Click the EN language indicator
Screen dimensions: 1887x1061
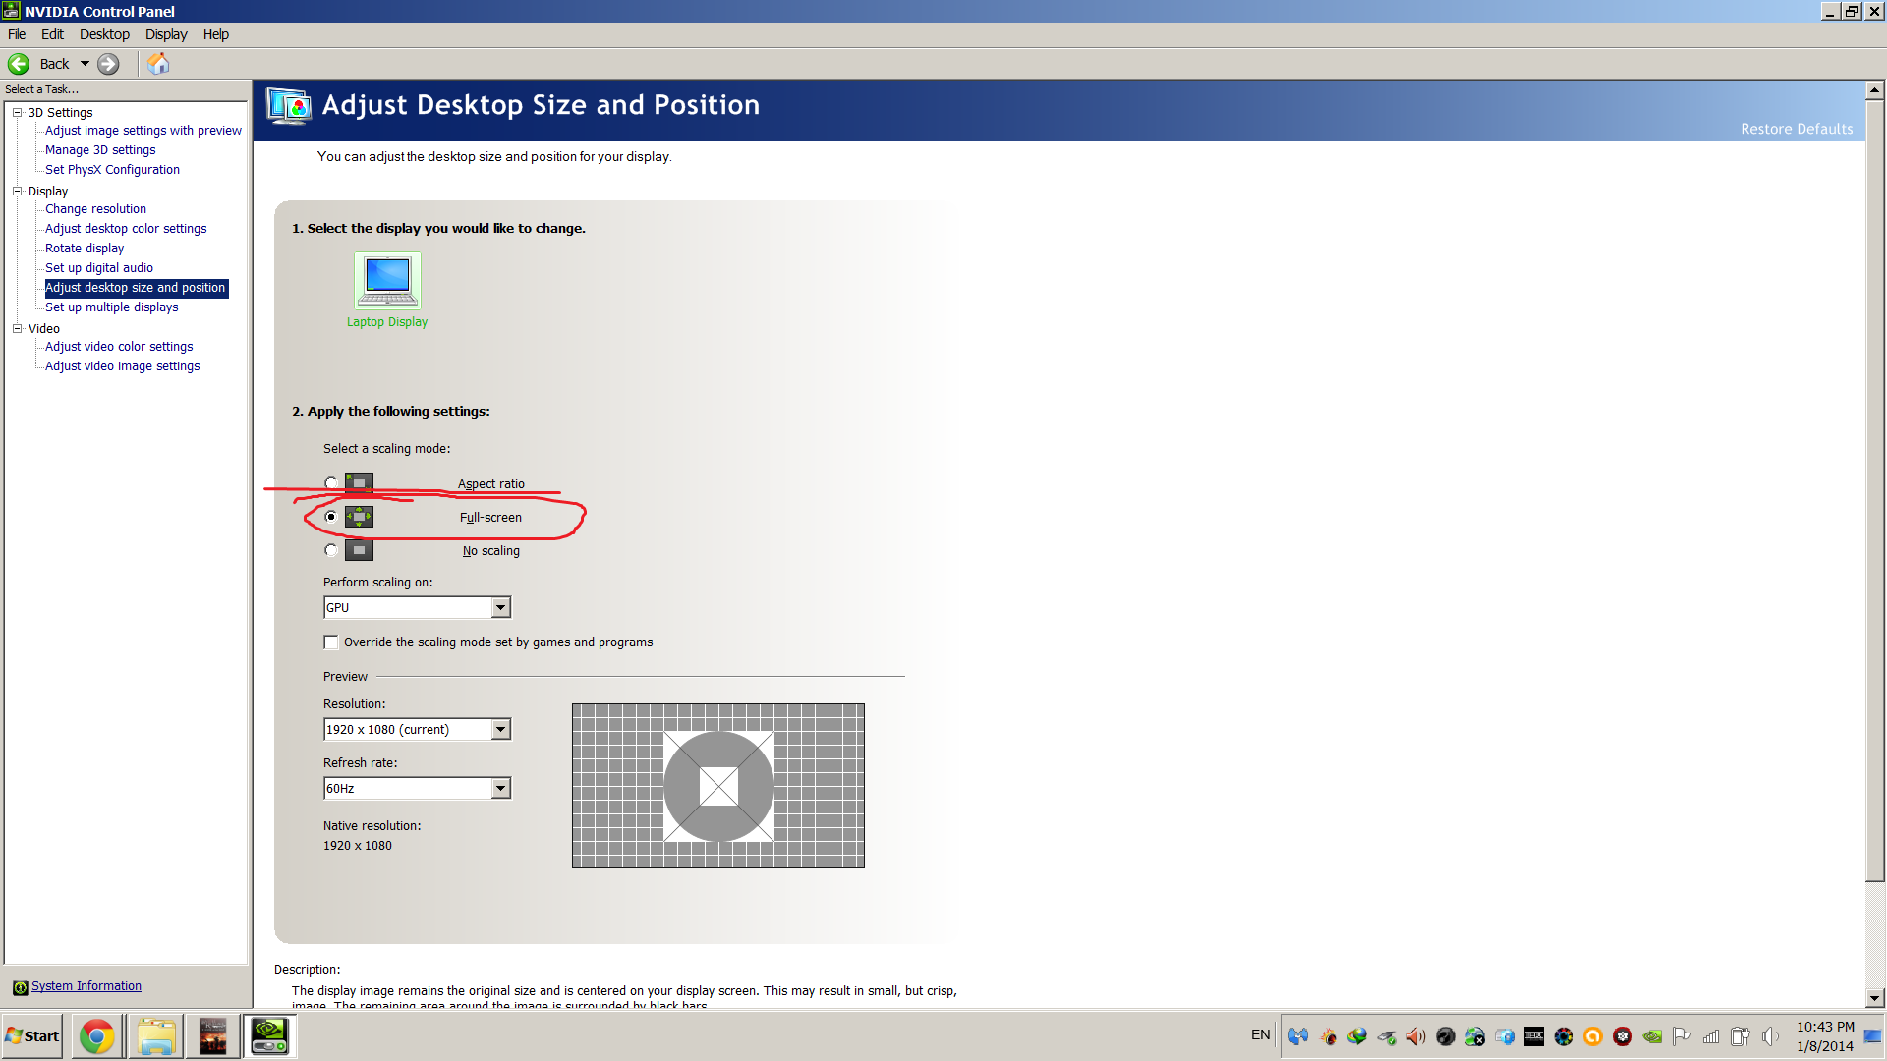tap(1260, 1035)
